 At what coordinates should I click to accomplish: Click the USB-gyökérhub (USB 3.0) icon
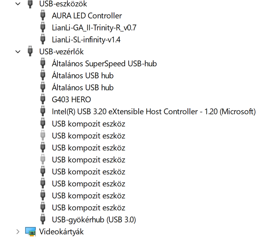[x=43, y=220]
